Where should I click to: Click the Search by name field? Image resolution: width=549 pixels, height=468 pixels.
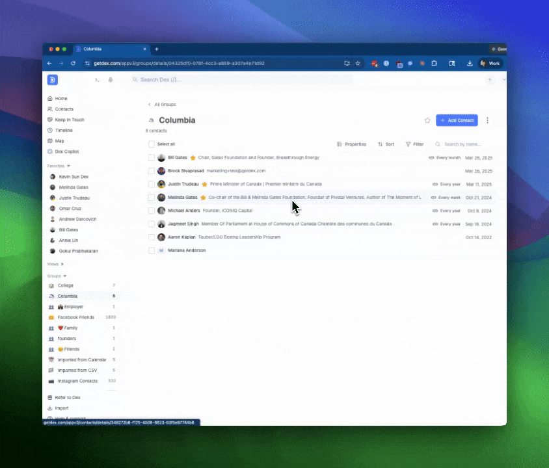[462, 144]
